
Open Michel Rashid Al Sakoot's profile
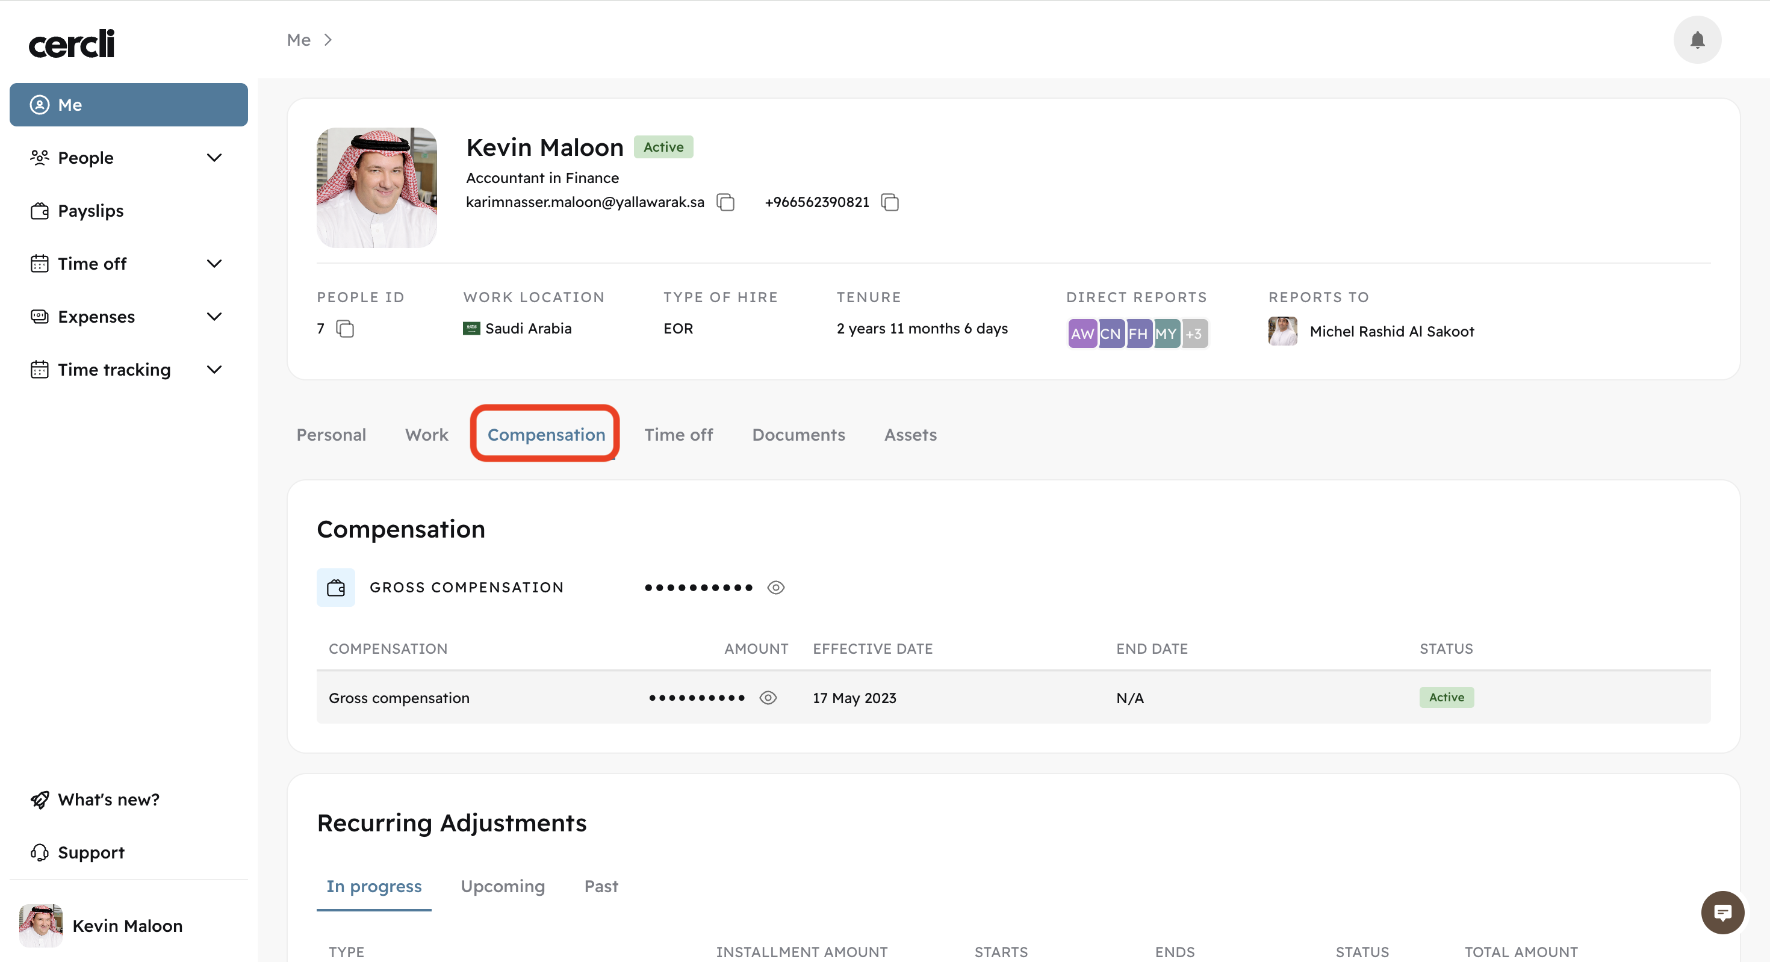pos(1391,331)
